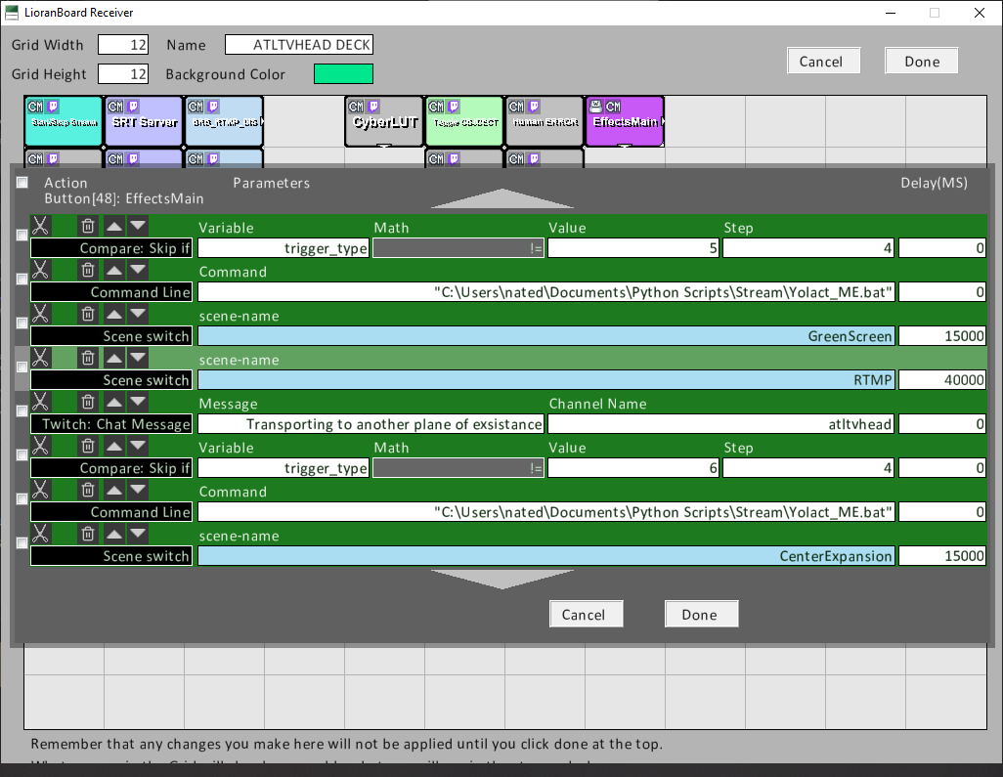1003x777 pixels.
Task: Select the CyberLUT deck button
Action: (x=384, y=121)
